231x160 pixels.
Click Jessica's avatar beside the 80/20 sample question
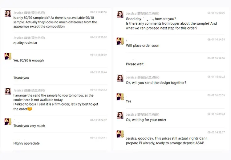click(8, 14)
